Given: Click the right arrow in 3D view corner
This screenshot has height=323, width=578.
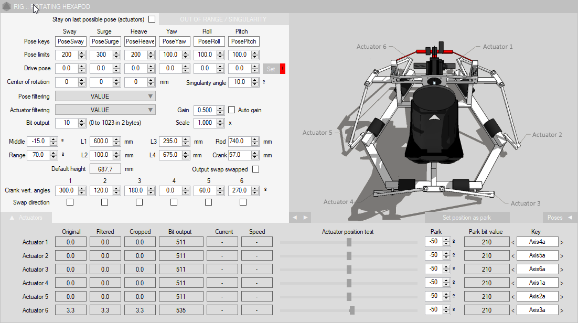Looking at the screenshot, I should point(306,217).
